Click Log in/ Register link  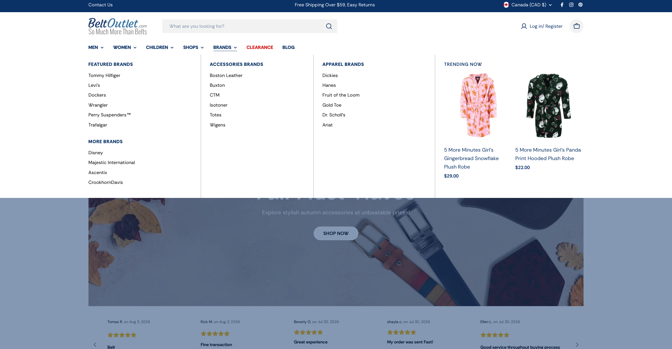(546, 26)
